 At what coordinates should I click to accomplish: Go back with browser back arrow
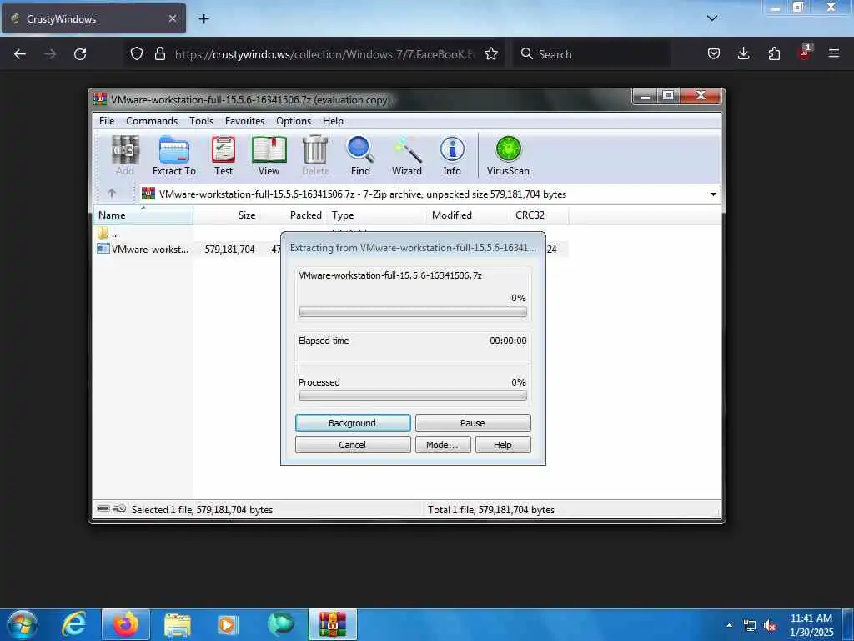[20, 54]
